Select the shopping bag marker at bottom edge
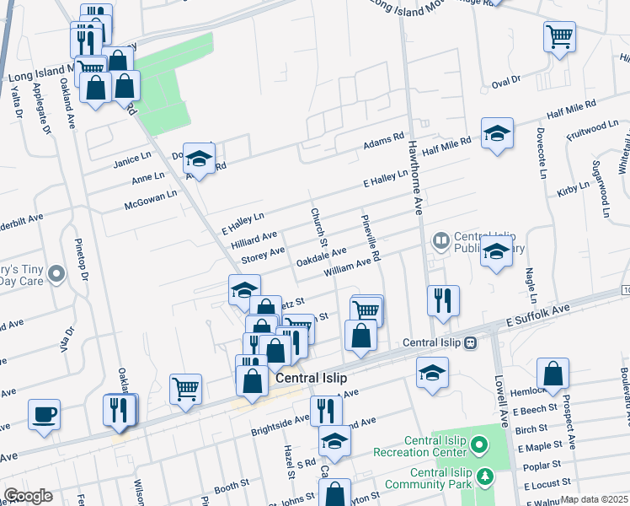630x506 pixels. (x=334, y=492)
